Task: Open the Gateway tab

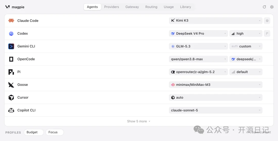Action: click(x=132, y=7)
